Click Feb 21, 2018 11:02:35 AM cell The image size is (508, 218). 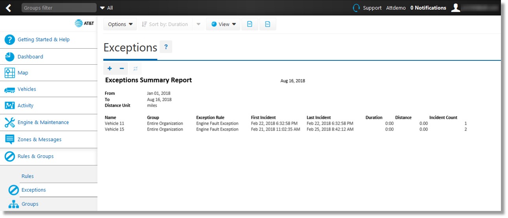pos(275,129)
